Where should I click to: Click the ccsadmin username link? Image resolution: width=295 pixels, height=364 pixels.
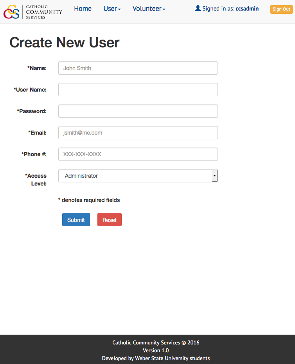coord(247,9)
